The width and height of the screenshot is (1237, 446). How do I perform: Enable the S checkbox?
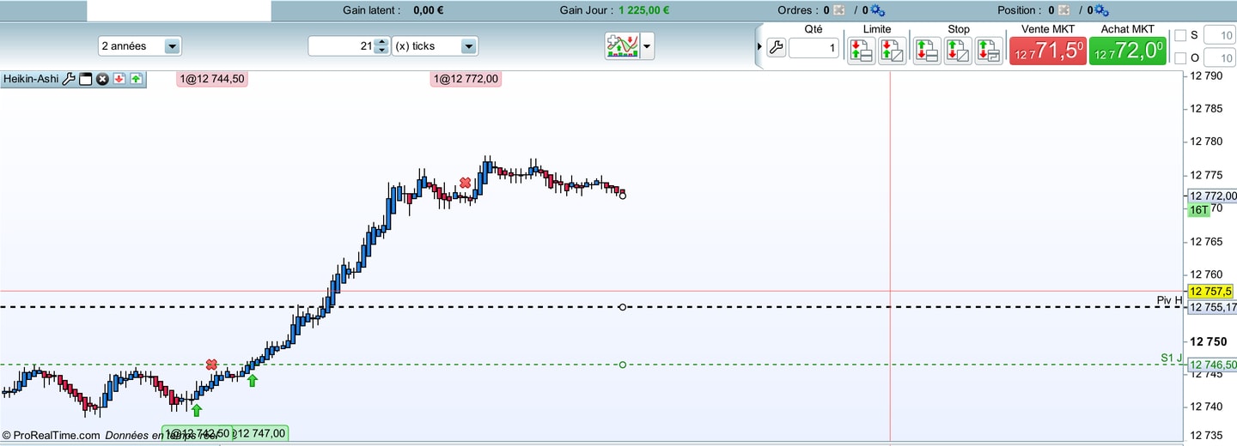(x=1180, y=35)
